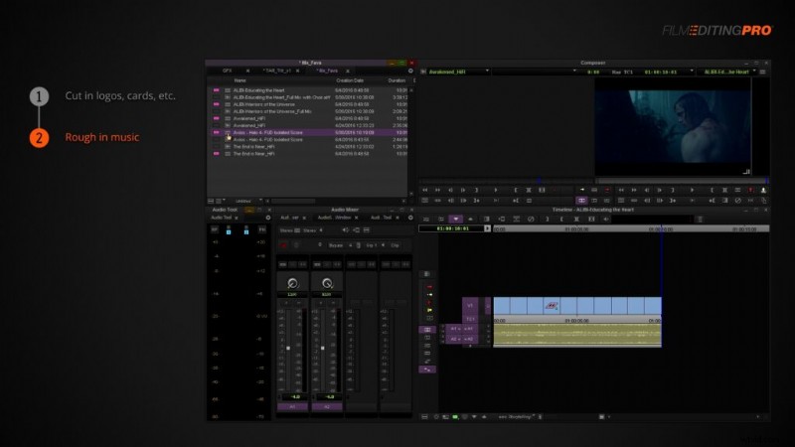Click the A1 channel button at mixer bottom

(292, 407)
